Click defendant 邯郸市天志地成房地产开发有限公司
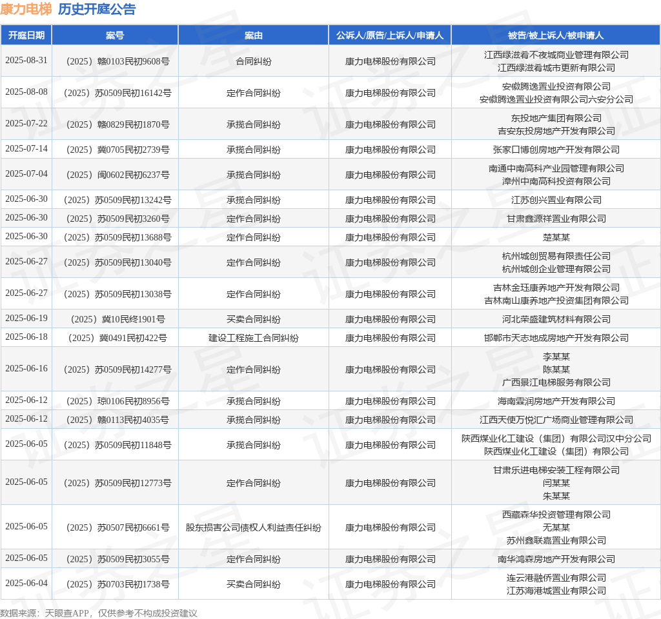The image size is (661, 619). pos(556,338)
